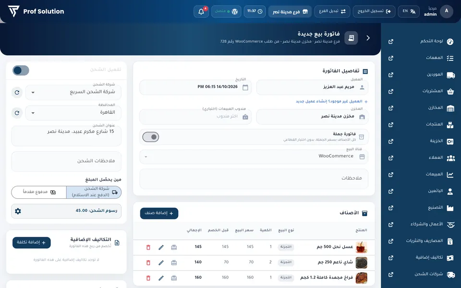
Task: Click gift icon for فراخ مجمدة كاملة row
Action: pos(174,278)
